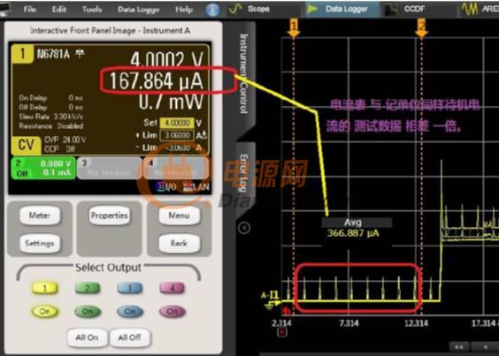This screenshot has width=499, height=356.
Task: Click the 0.7 mW power reading
Action: [171, 102]
